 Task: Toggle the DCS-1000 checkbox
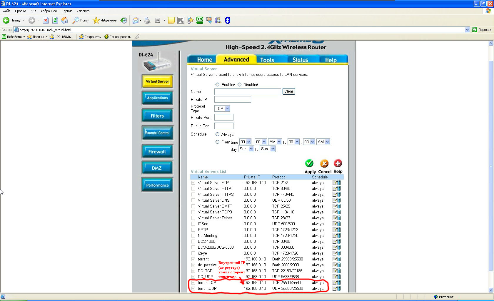coord(193,241)
